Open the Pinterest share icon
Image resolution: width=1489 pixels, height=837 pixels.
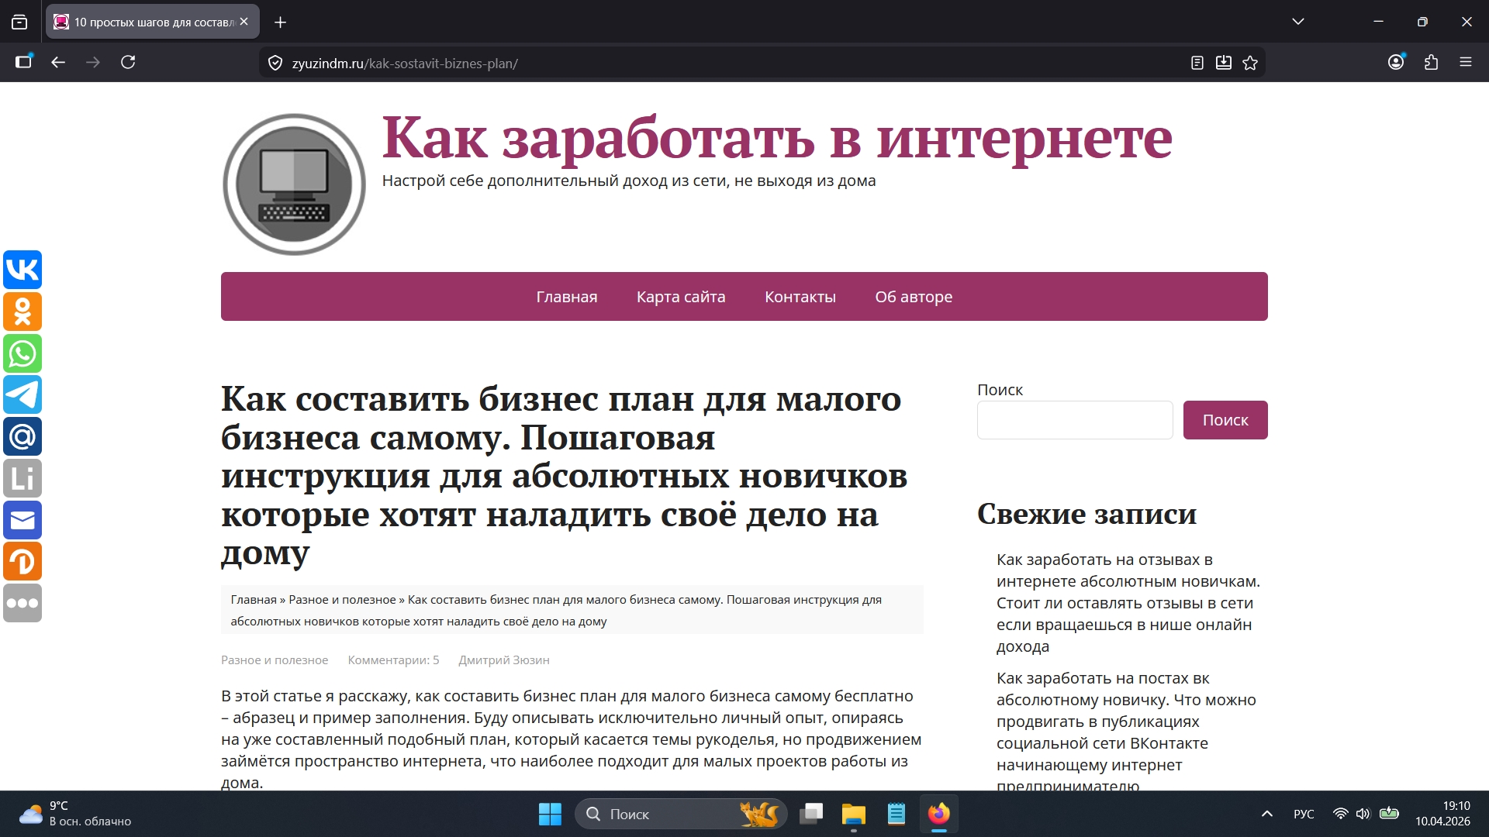(23, 561)
